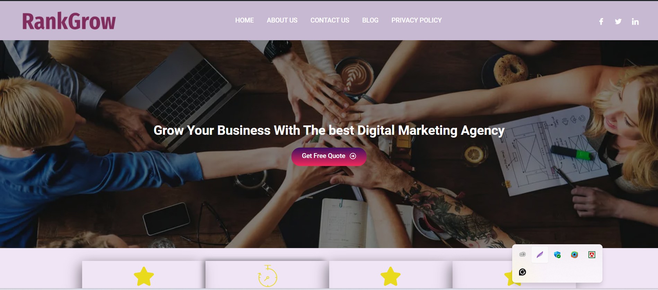Open the Facebook social icon

pos(601,21)
